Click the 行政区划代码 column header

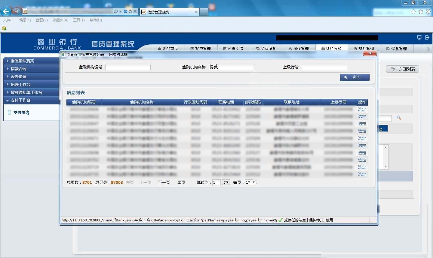click(195, 102)
